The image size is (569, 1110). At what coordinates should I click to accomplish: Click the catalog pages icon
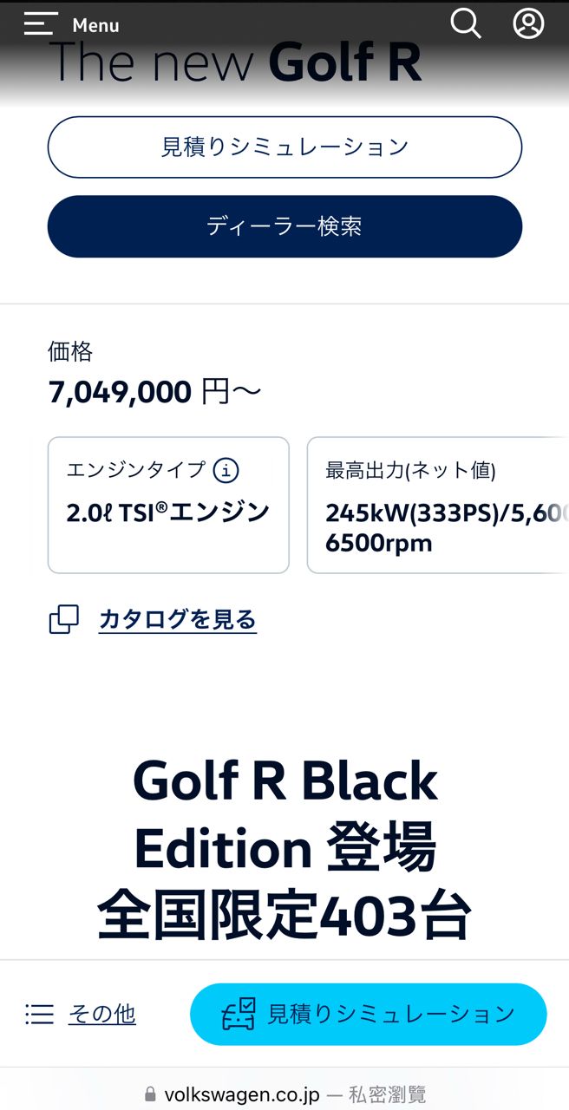pyautogui.click(x=64, y=620)
